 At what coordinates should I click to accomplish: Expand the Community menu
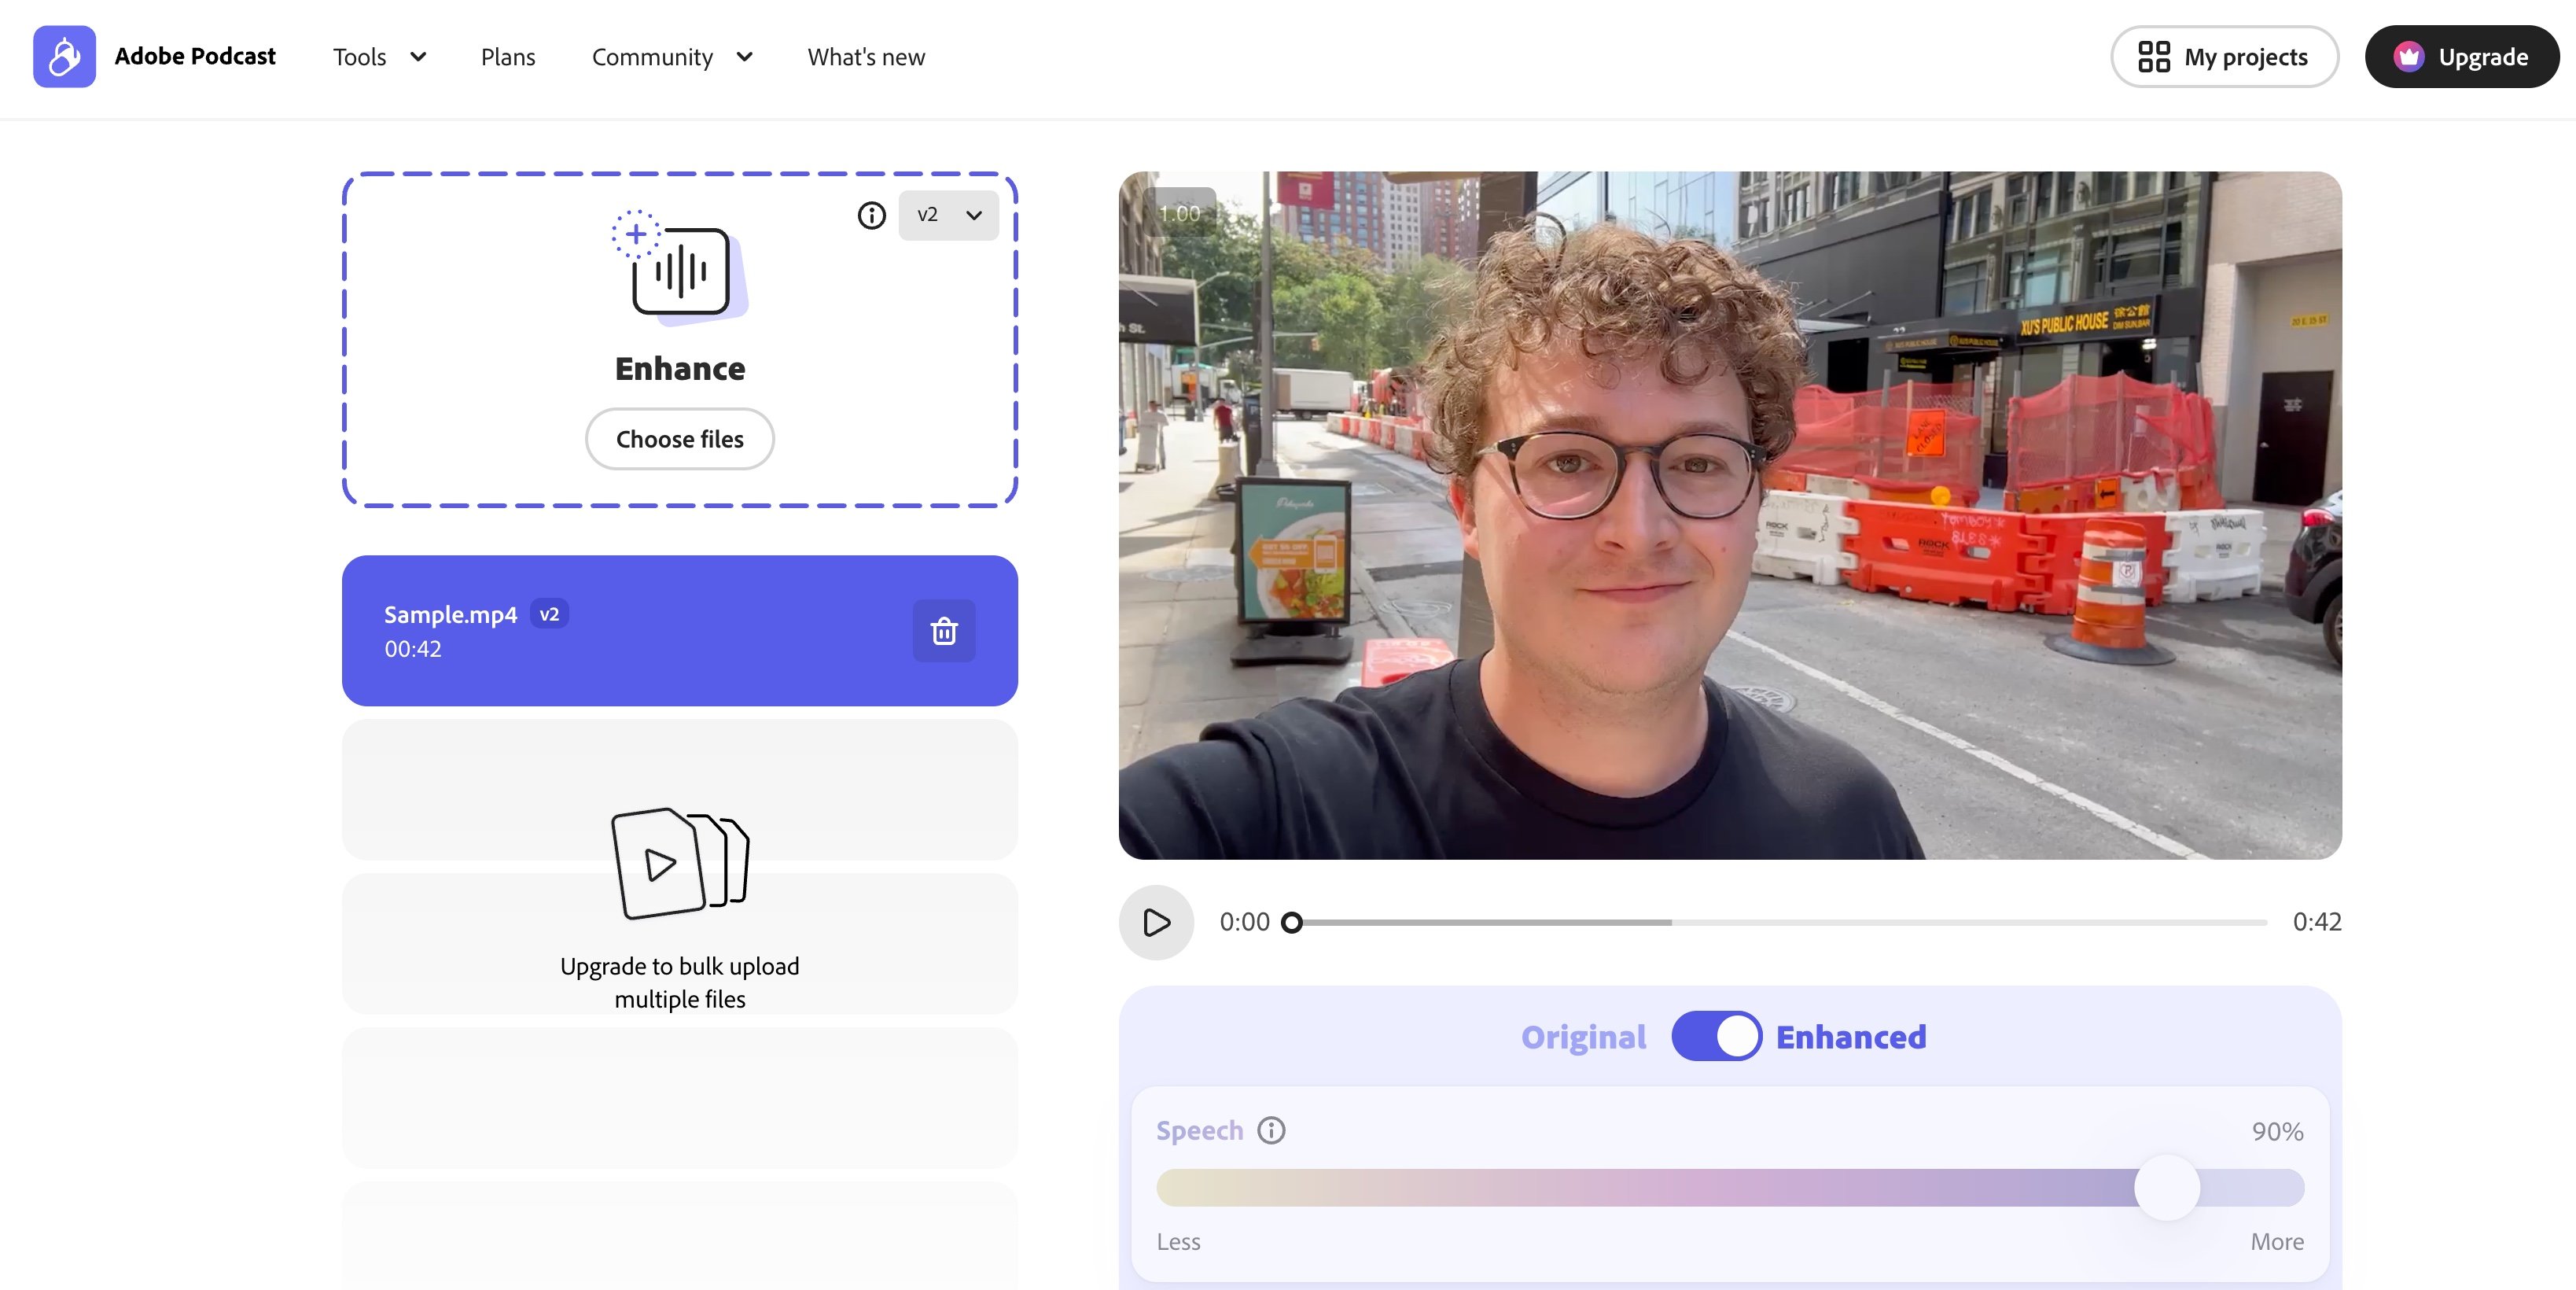pyautogui.click(x=671, y=57)
